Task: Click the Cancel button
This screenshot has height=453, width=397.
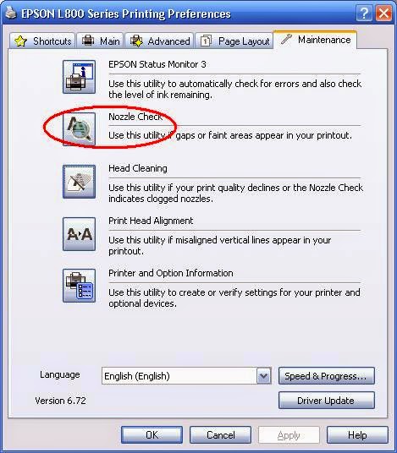Action: click(220, 434)
